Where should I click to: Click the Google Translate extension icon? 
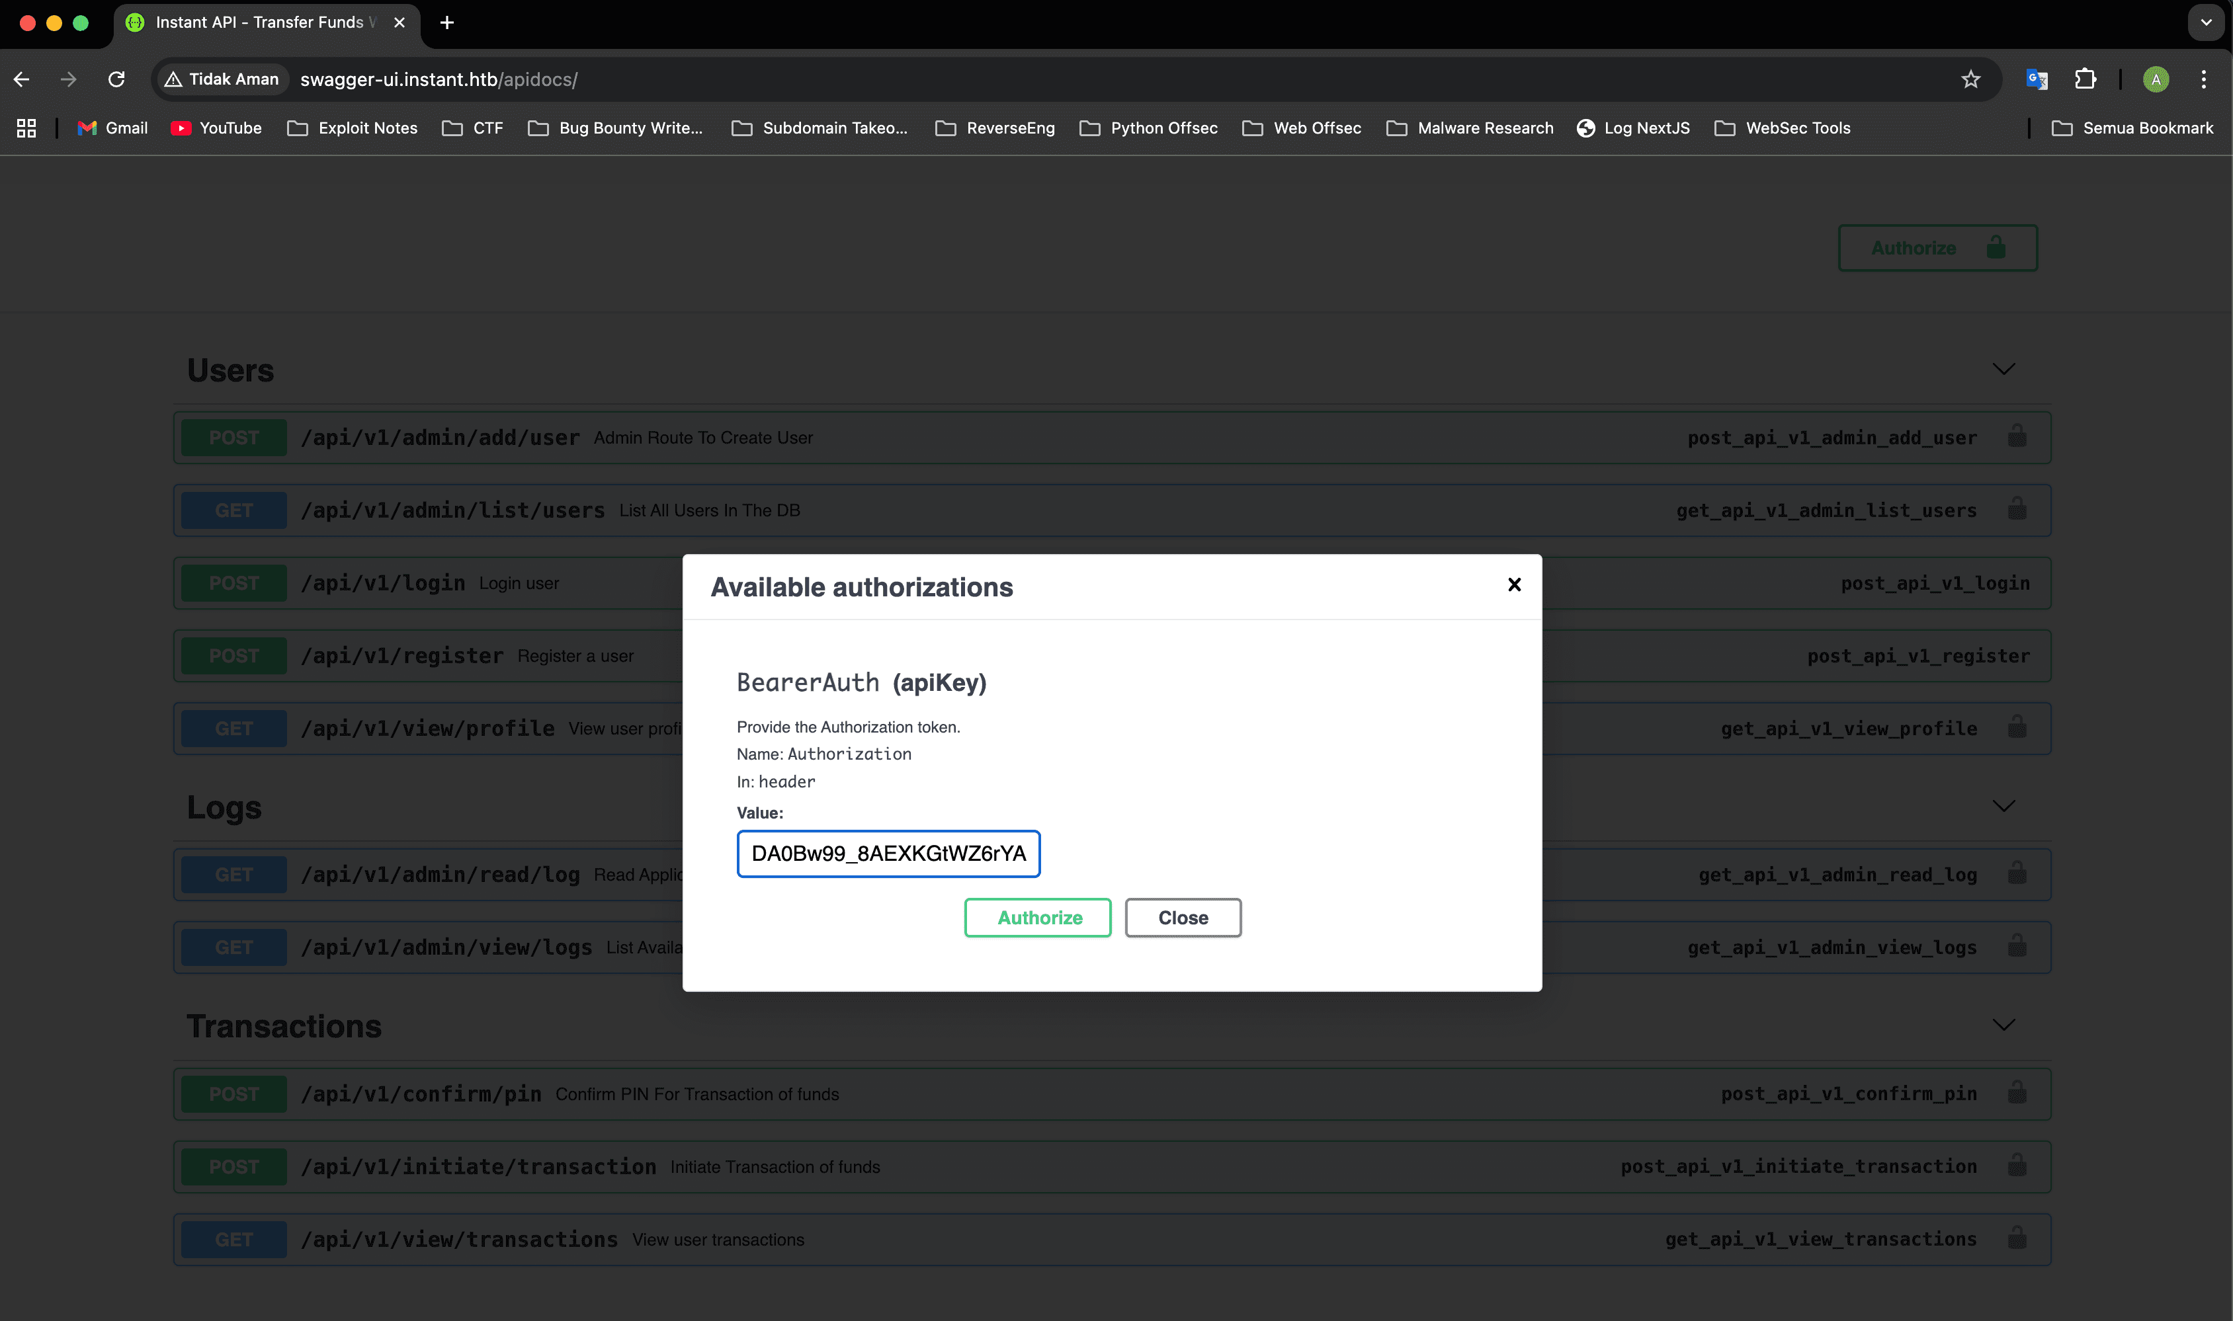click(x=2037, y=79)
